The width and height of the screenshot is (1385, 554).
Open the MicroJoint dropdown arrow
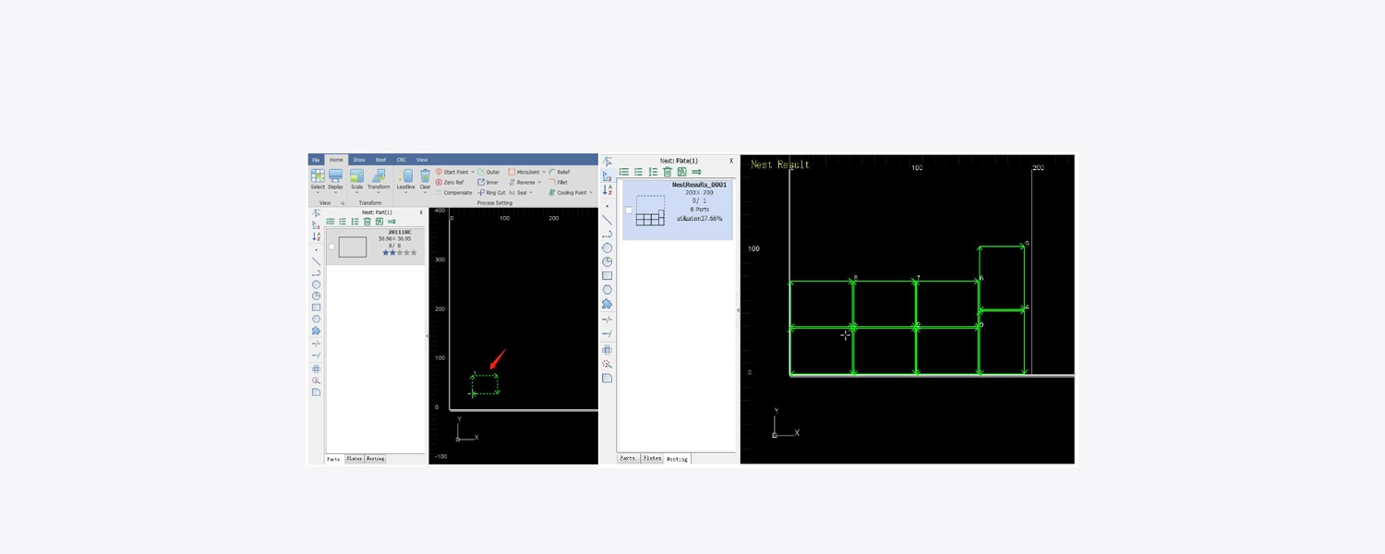point(544,173)
